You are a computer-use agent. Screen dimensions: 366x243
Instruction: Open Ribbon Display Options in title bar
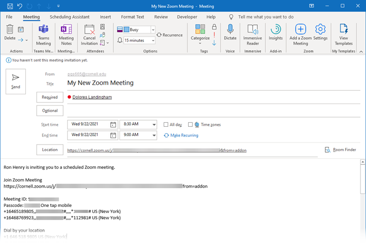click(312, 6)
